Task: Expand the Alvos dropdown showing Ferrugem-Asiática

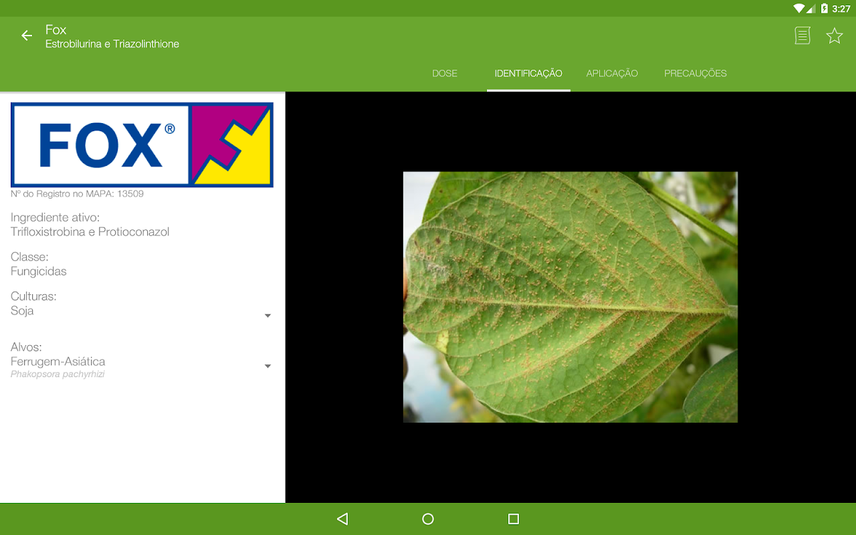Action: click(141, 366)
